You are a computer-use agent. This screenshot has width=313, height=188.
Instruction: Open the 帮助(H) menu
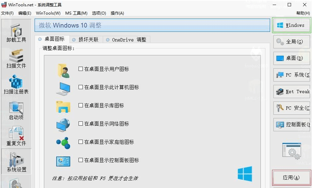tap(303, 13)
